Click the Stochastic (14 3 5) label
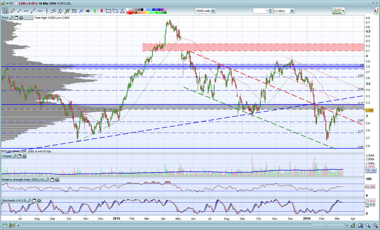 tap(14, 200)
